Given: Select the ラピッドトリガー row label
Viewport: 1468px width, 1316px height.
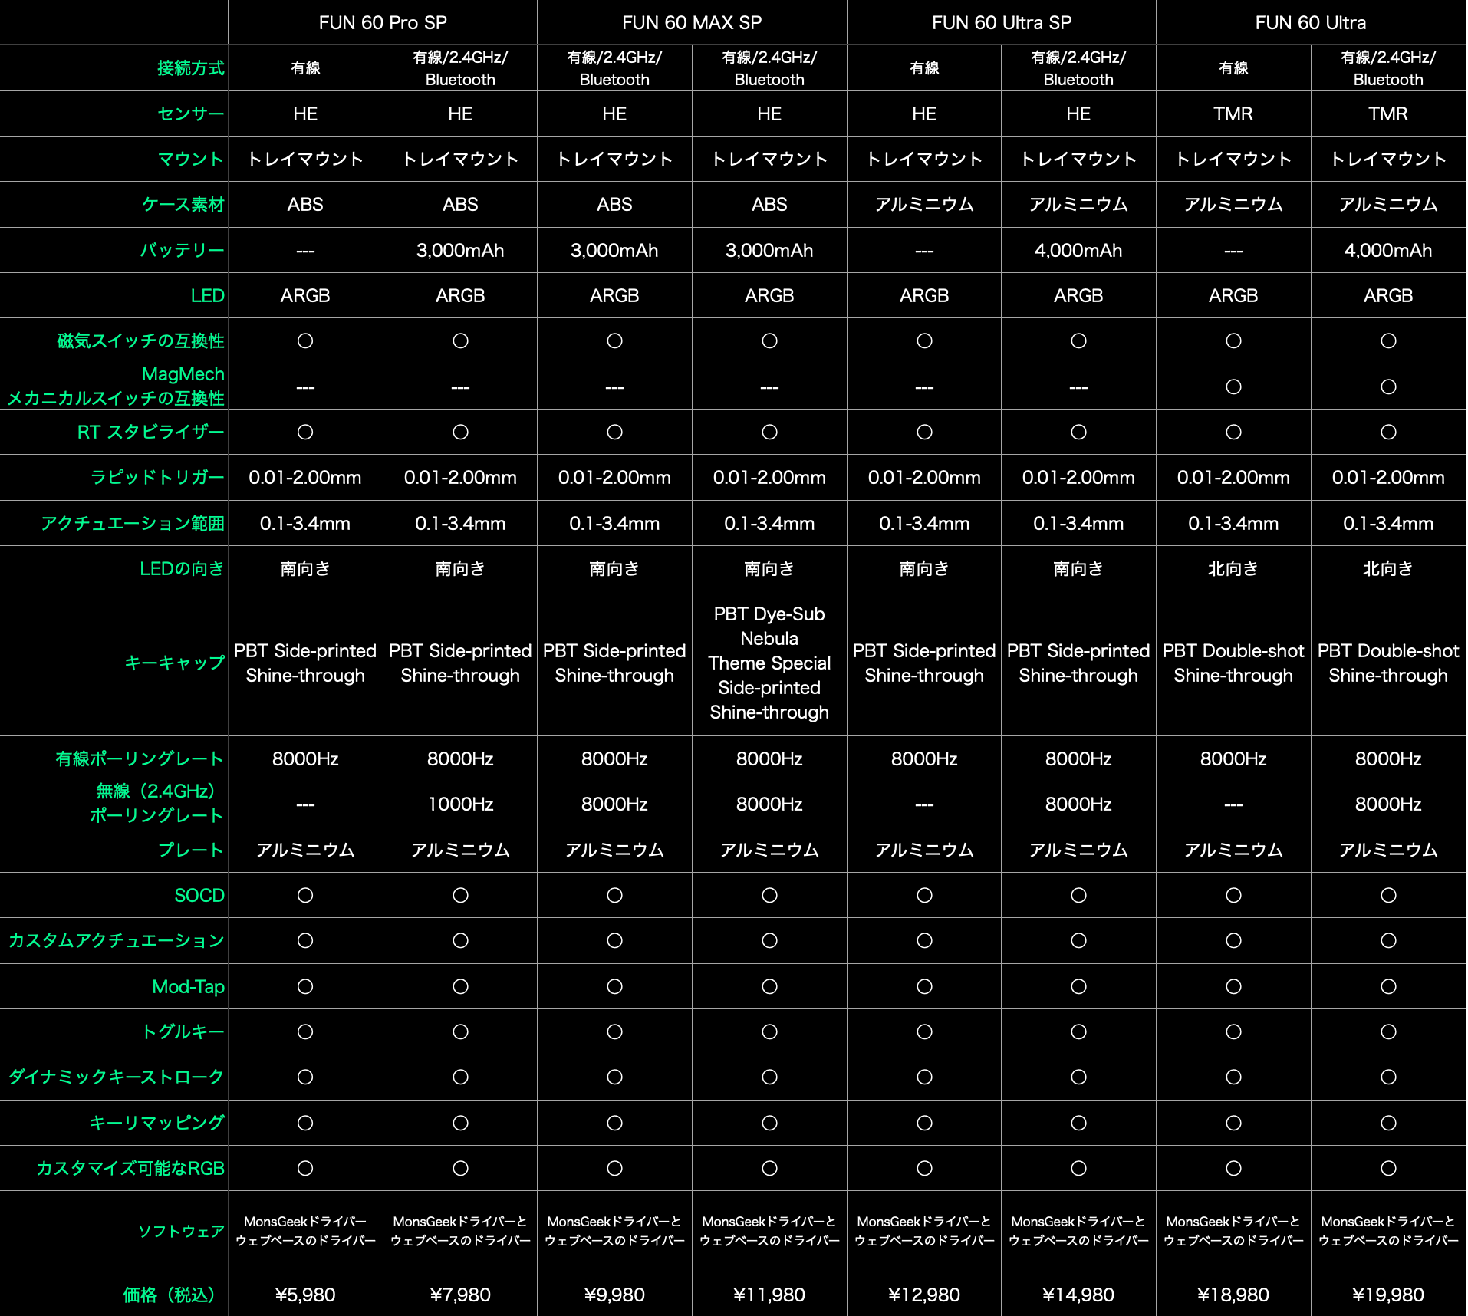Looking at the screenshot, I should 157,477.
